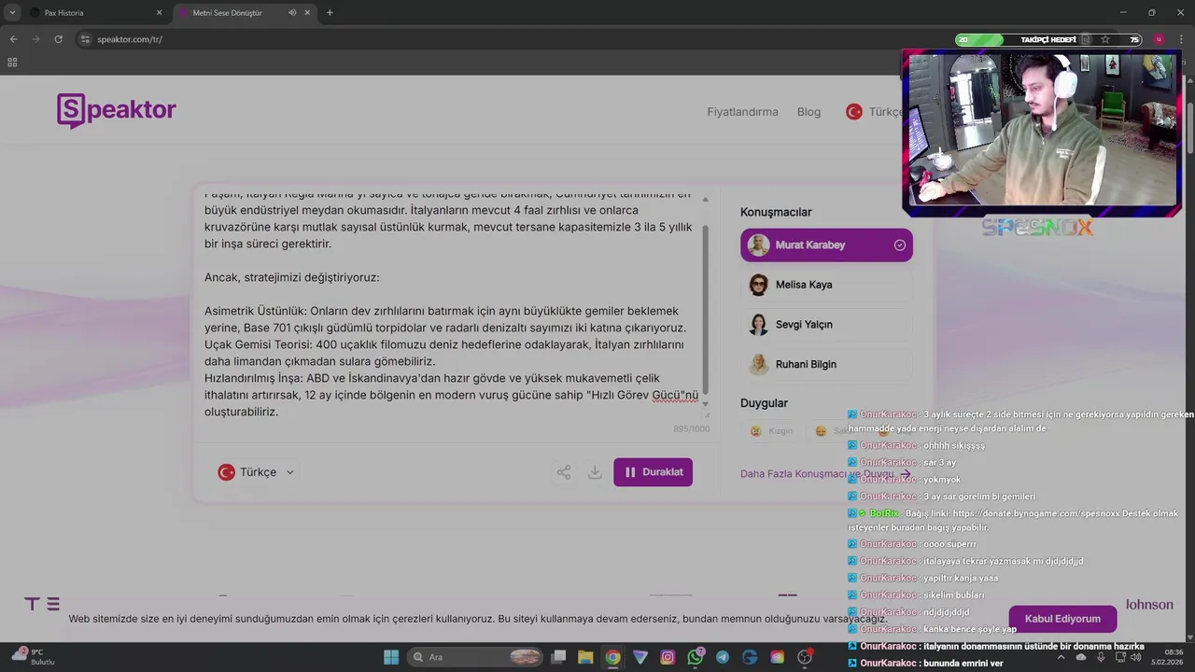Bookmark this page with the star icon
This screenshot has height=672, width=1195.
pos(1105,39)
